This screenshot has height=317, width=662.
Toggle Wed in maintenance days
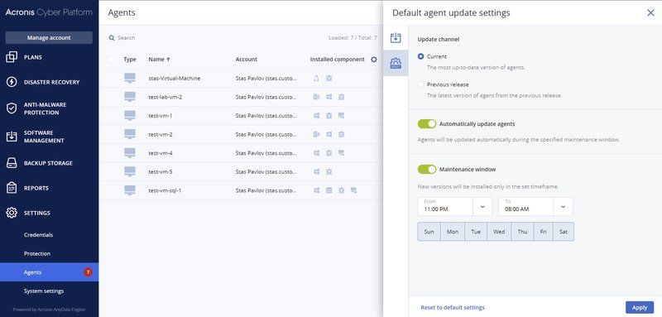point(499,232)
